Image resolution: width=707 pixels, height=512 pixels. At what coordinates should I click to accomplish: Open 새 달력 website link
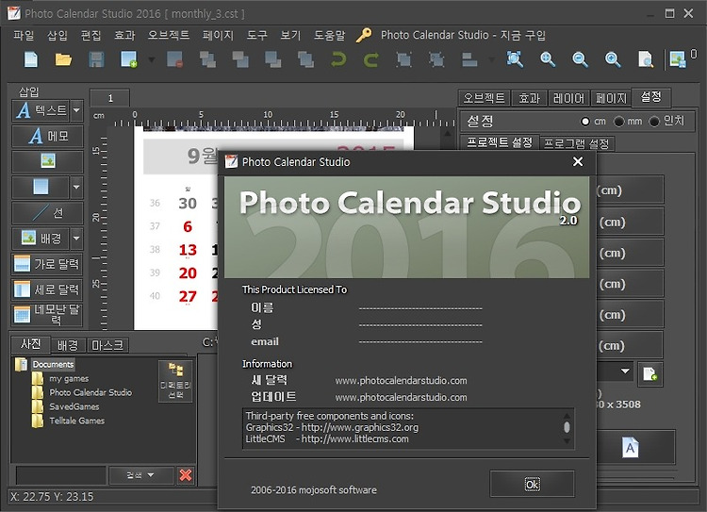point(401,381)
